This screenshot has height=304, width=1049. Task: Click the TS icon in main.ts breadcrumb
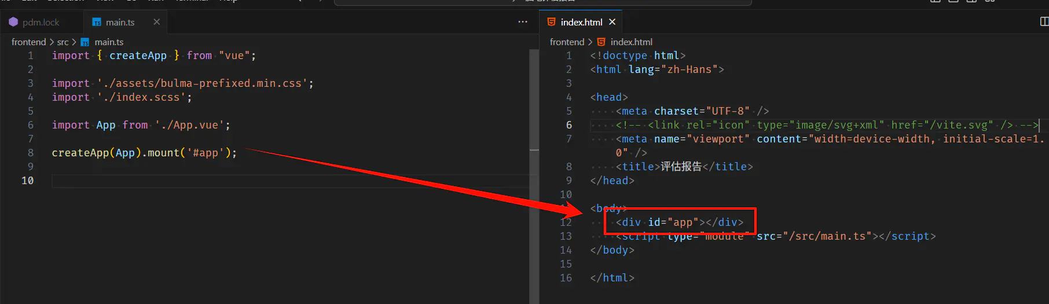(85, 42)
